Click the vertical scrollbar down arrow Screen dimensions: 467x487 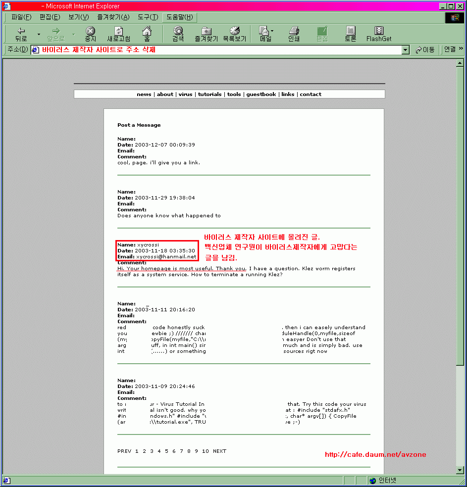click(460, 470)
